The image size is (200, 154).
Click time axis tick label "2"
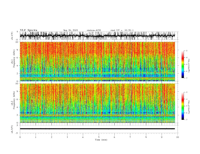tap(52, 137)
